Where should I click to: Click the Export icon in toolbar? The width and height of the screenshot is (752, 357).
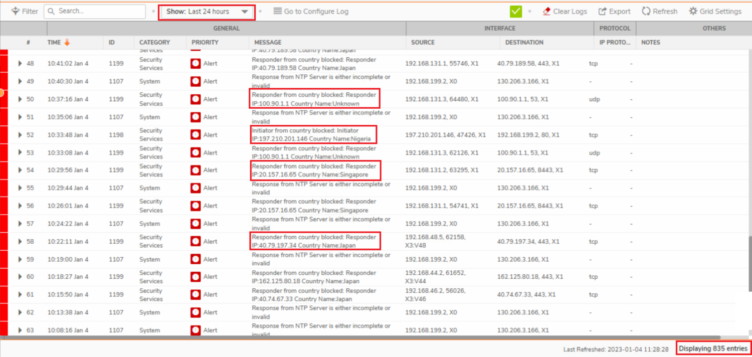(603, 11)
